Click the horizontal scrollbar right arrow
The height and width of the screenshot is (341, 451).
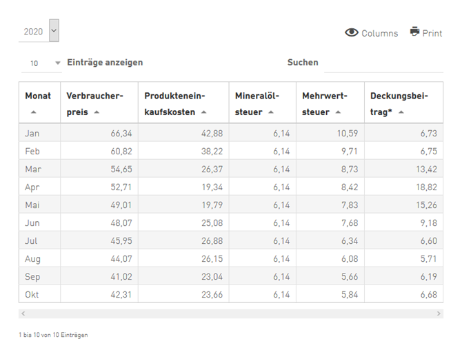click(439, 313)
